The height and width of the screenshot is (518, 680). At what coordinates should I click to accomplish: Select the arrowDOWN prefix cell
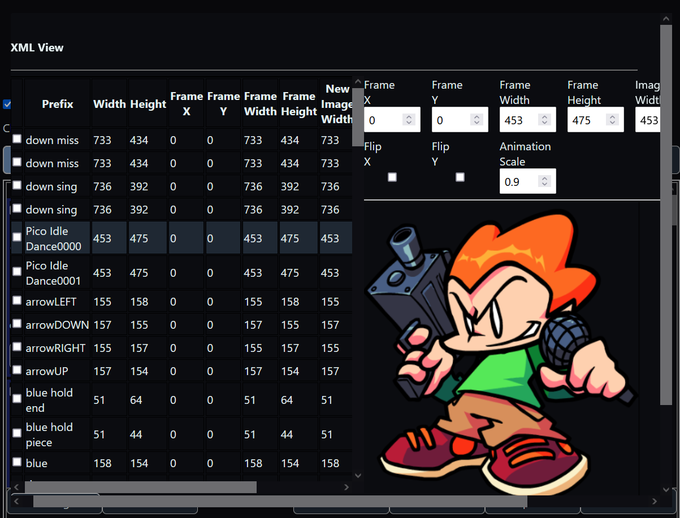tap(58, 325)
